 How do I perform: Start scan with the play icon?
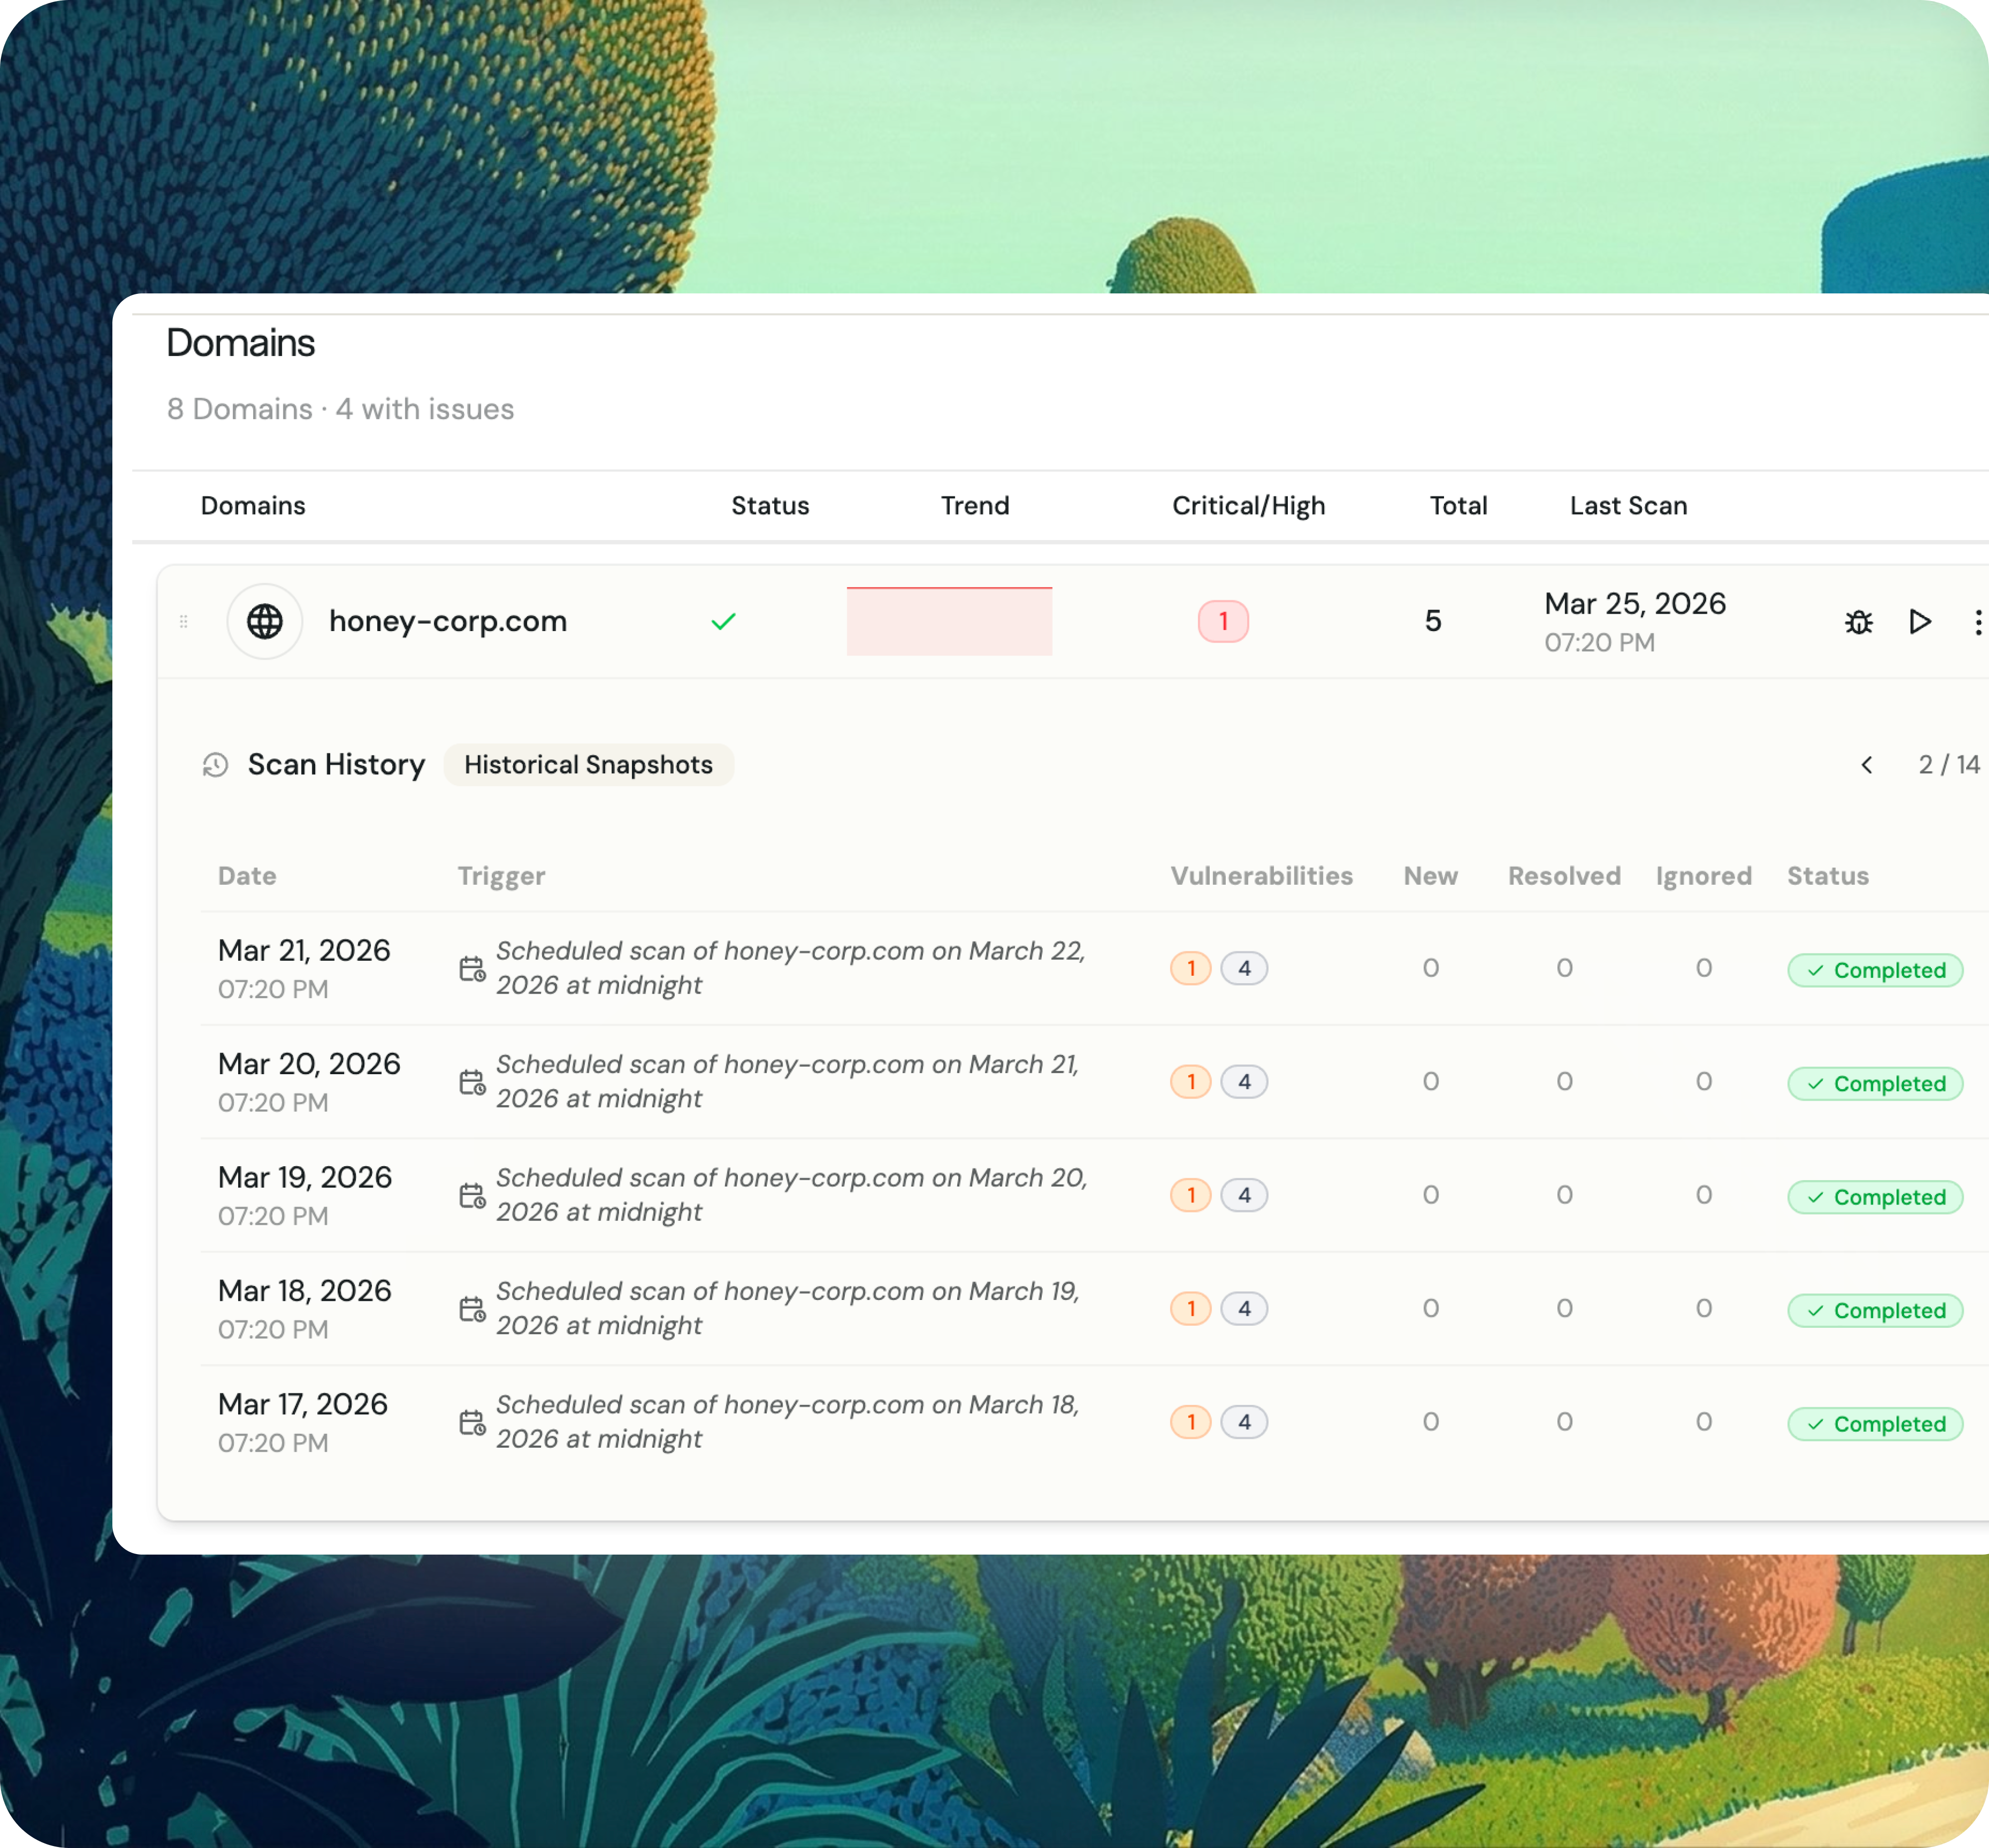1919,622
